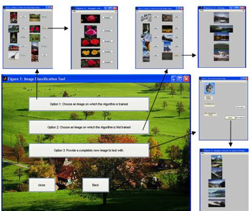Click the button beside the green field red flower thumbnail

click(44, 37)
